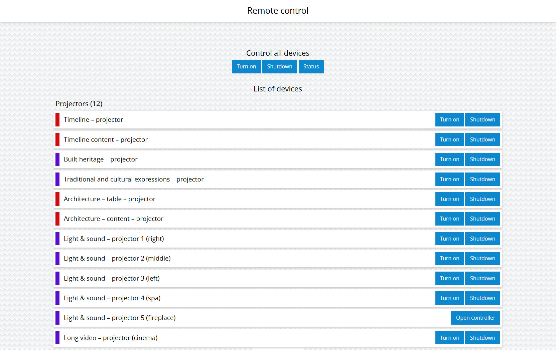Click the 'Projectors (12)' group heading

[x=79, y=104]
